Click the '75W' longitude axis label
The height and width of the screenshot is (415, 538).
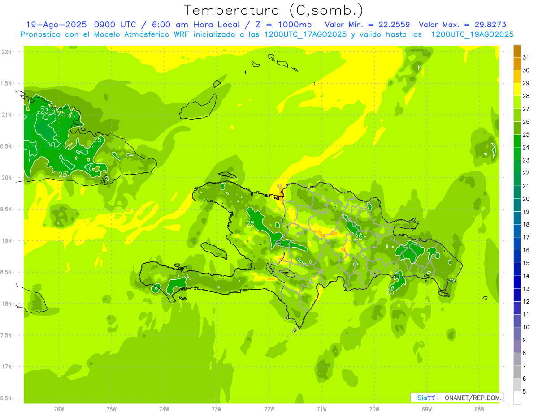pos(112,409)
